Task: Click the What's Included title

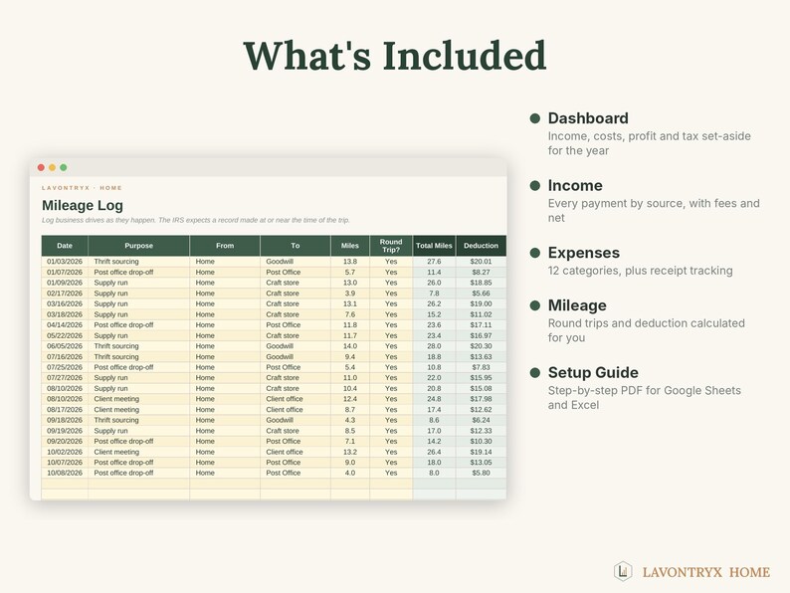Action: pyautogui.click(x=395, y=55)
